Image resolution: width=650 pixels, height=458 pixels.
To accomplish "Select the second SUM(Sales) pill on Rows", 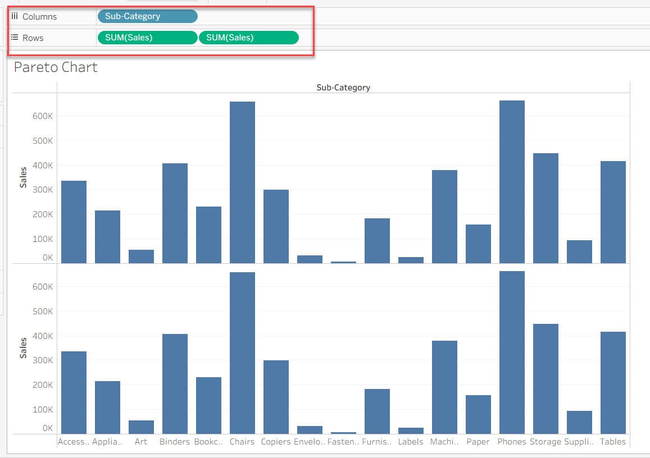I will pyautogui.click(x=248, y=37).
